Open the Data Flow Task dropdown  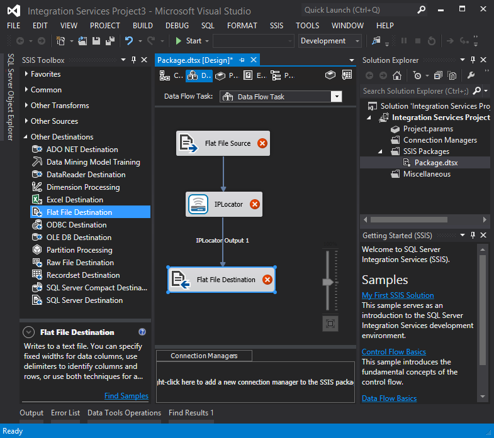336,97
